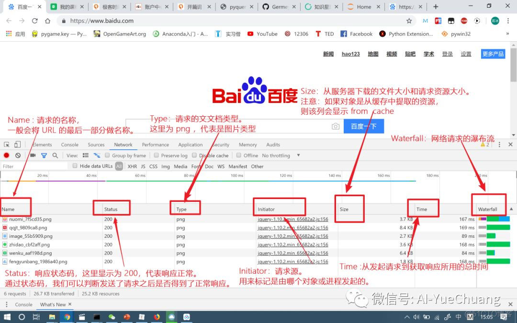The width and height of the screenshot is (517, 323).
Task: Filter requests by XHR
Action: 132,167
